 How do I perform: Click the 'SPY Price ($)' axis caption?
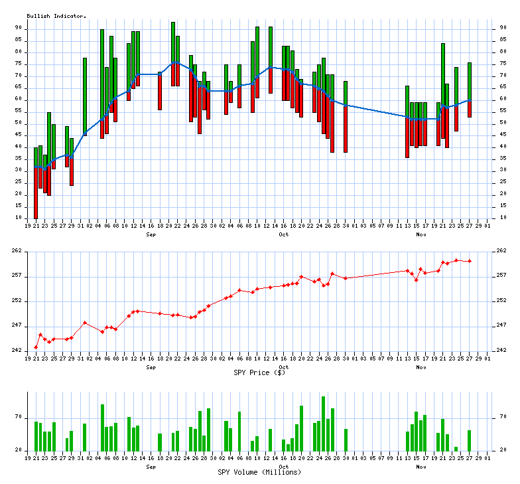coord(259,372)
